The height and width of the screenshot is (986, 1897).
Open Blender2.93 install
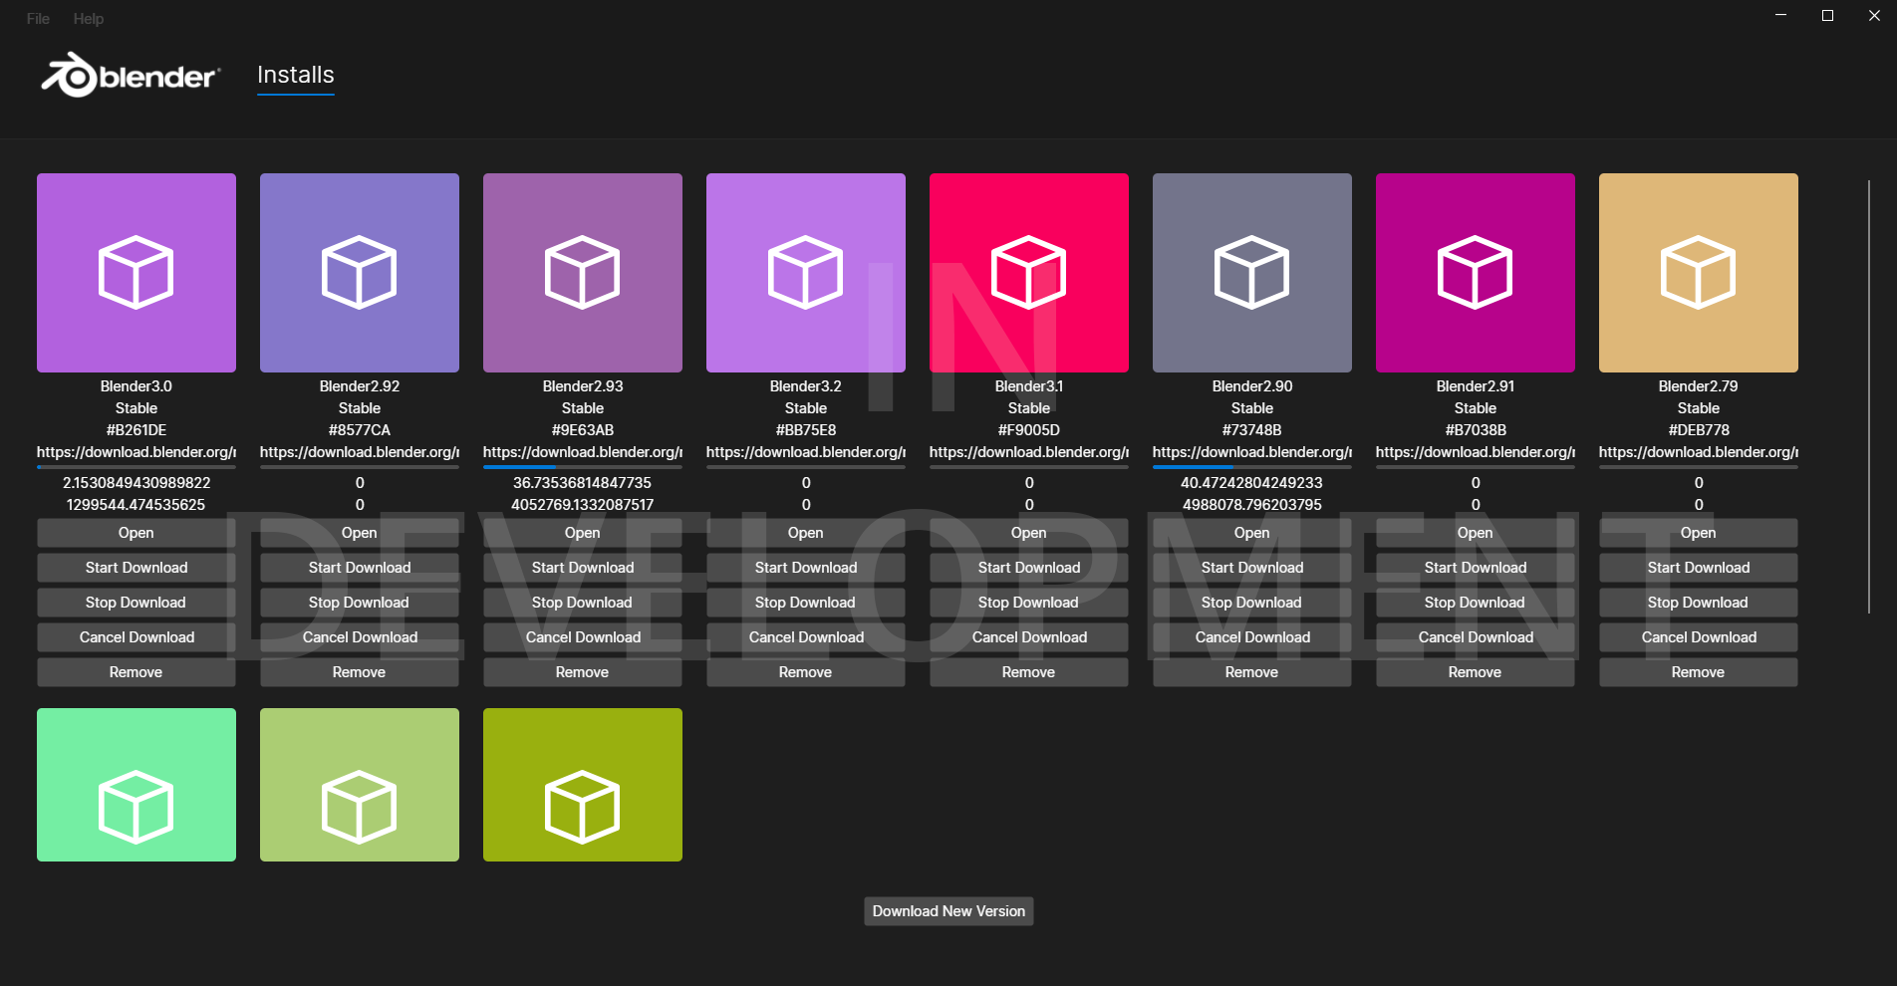(583, 533)
